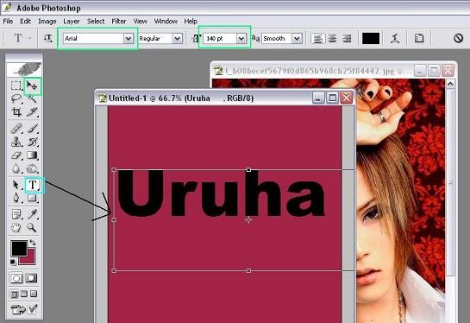Select the Eraser tool

click(x=16, y=155)
